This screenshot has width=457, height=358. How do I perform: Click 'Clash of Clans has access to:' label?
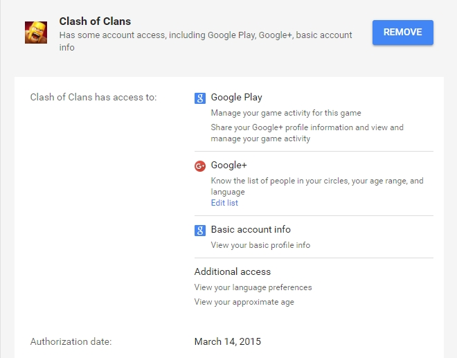point(93,98)
